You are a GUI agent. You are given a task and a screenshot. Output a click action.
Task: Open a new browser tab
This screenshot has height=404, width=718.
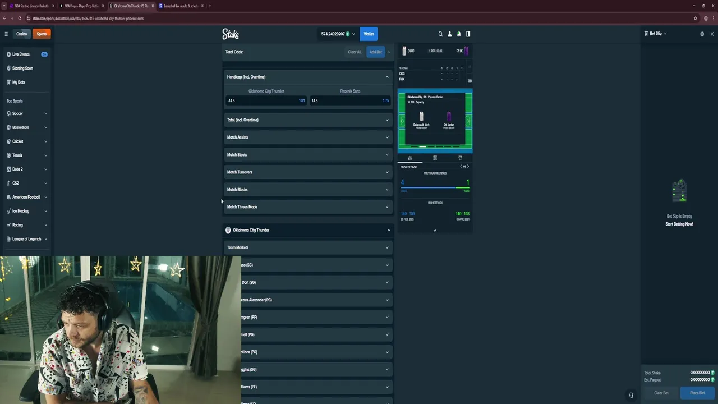click(x=210, y=6)
